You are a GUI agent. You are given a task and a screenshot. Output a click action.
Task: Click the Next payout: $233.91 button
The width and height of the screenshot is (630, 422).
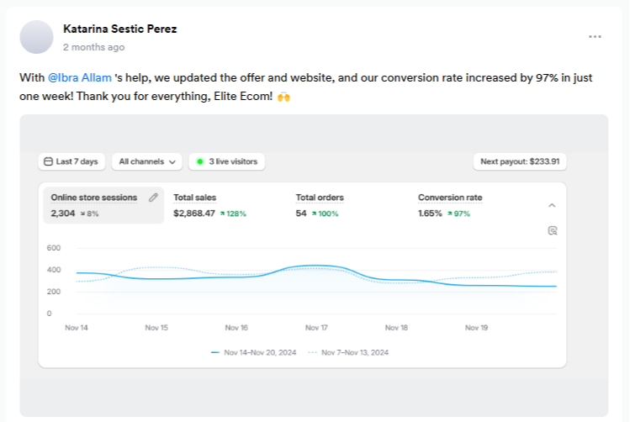coord(519,161)
